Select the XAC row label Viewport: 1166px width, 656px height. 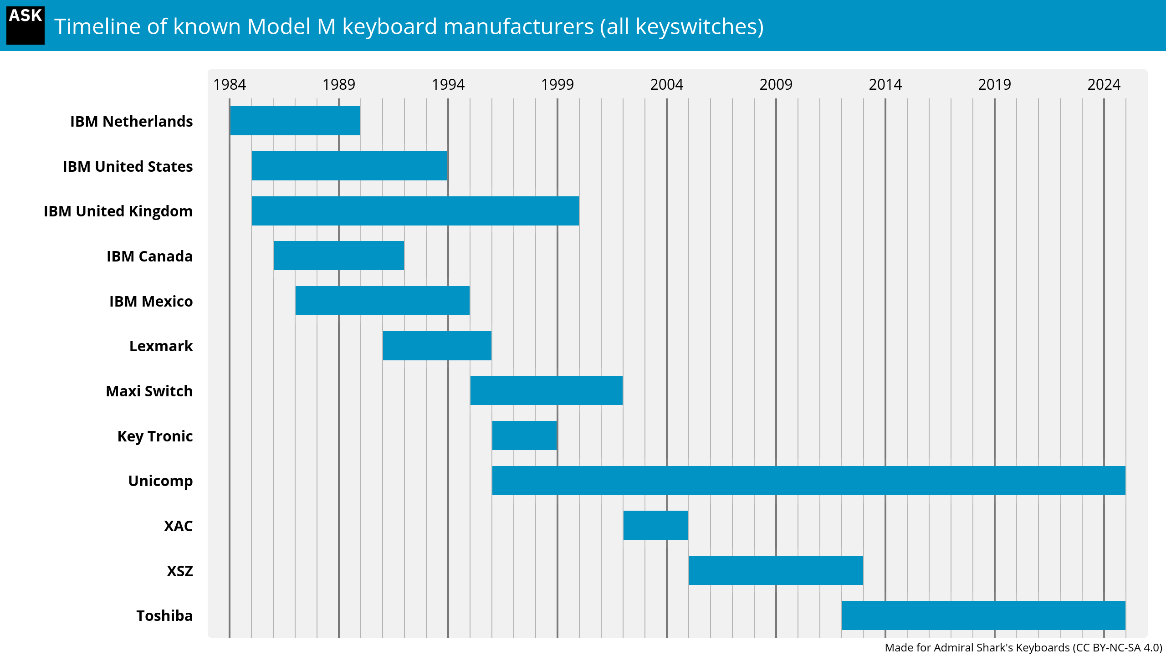coord(178,526)
